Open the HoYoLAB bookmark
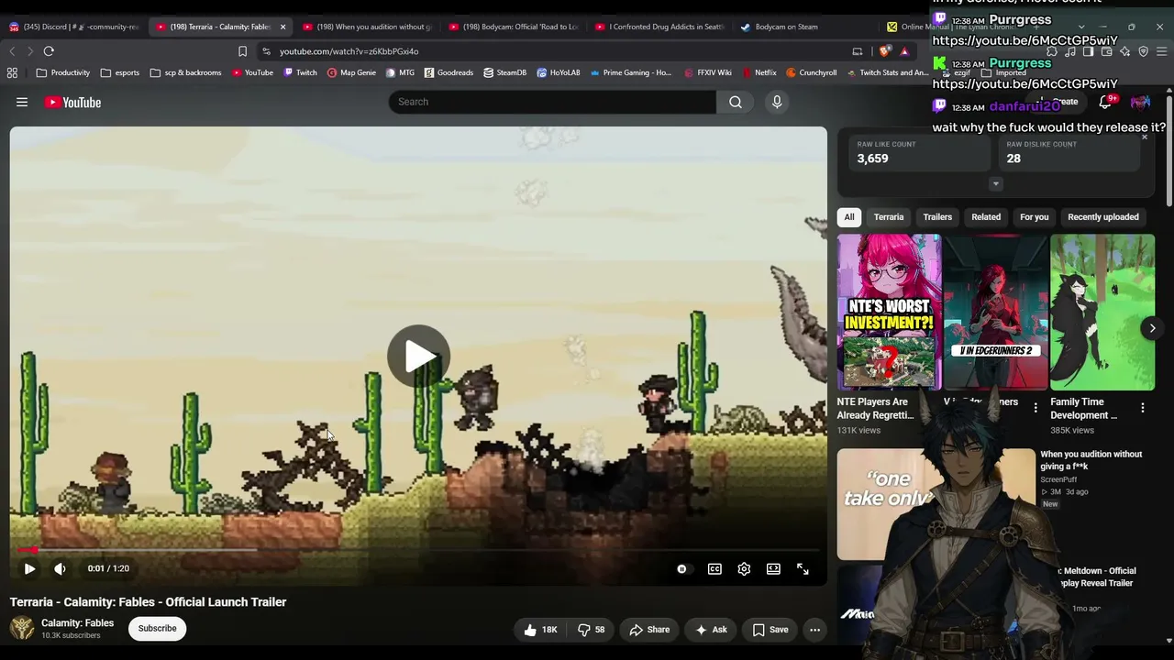The width and height of the screenshot is (1174, 660). (x=559, y=72)
